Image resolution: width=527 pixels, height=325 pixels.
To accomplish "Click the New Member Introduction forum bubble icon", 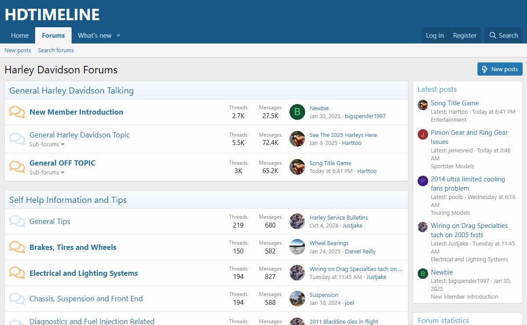I will [17, 112].
